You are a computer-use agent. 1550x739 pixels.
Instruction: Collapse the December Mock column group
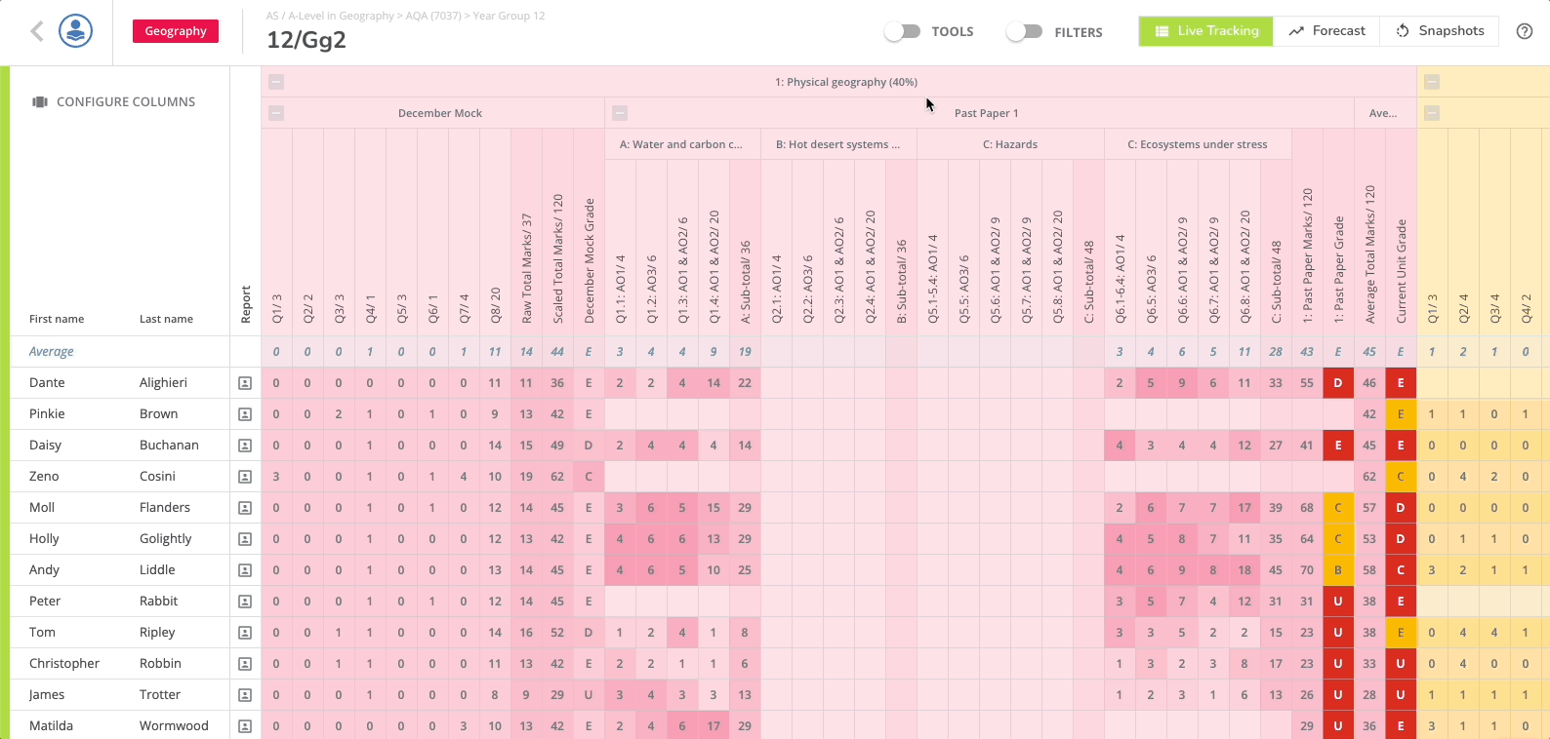[276, 113]
